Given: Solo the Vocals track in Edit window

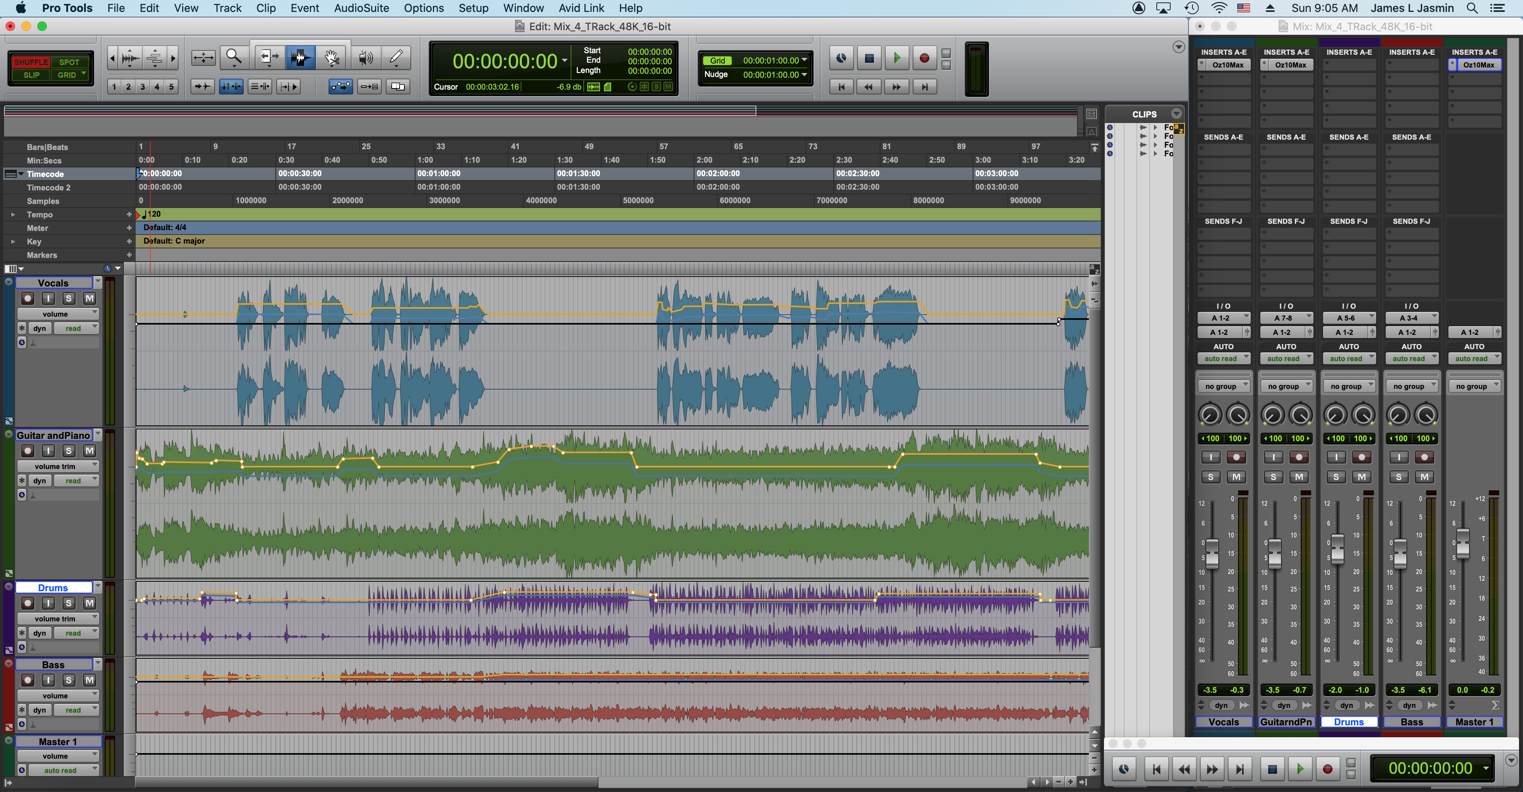Looking at the screenshot, I should pyautogui.click(x=69, y=298).
